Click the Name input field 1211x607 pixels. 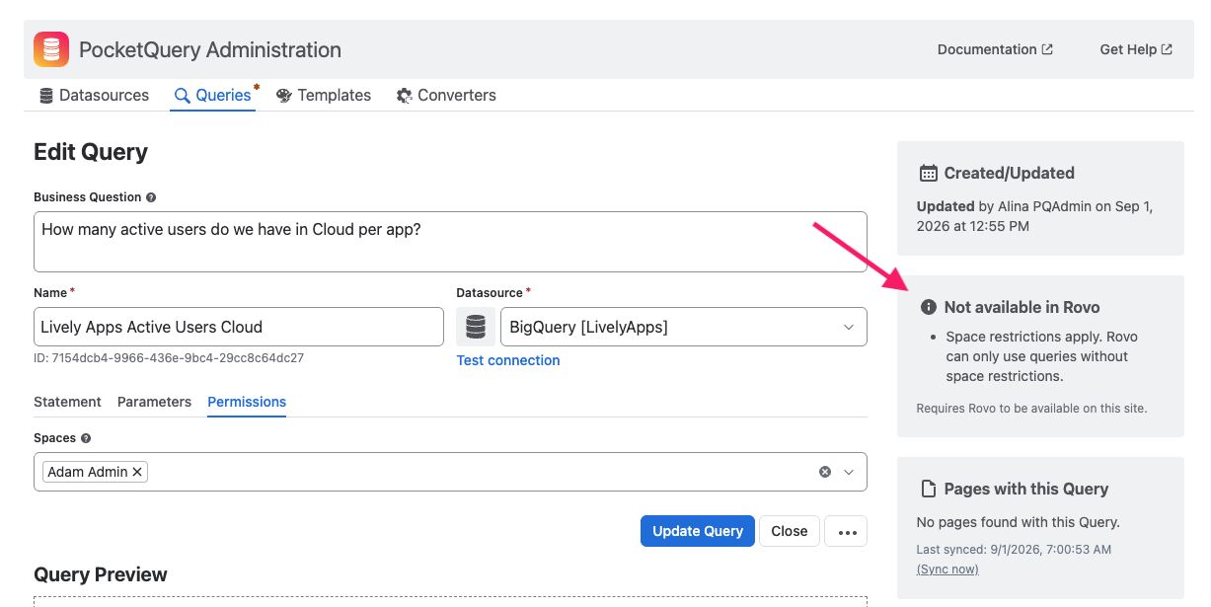[x=239, y=327]
